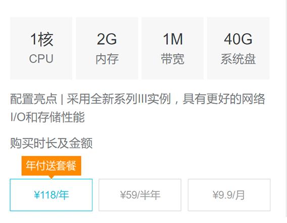Click the orange 年付送套餐 promo badge
287x223 pixels.
click(x=51, y=166)
